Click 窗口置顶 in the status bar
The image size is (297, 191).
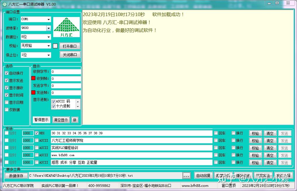click(x=229, y=186)
